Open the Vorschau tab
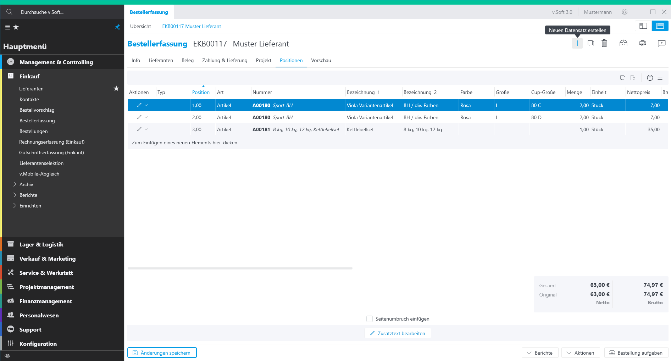671x361 pixels. click(321, 61)
